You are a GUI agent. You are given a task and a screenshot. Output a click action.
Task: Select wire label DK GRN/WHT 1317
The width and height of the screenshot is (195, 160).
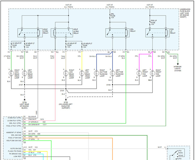[37, 125]
